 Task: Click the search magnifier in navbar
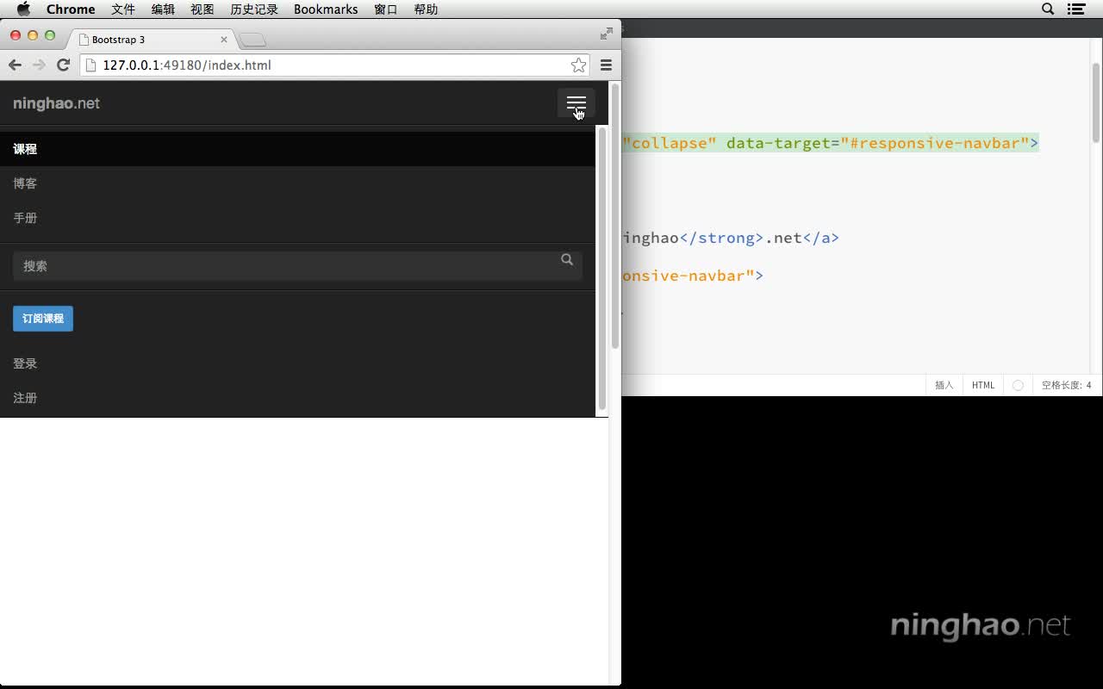(x=567, y=259)
